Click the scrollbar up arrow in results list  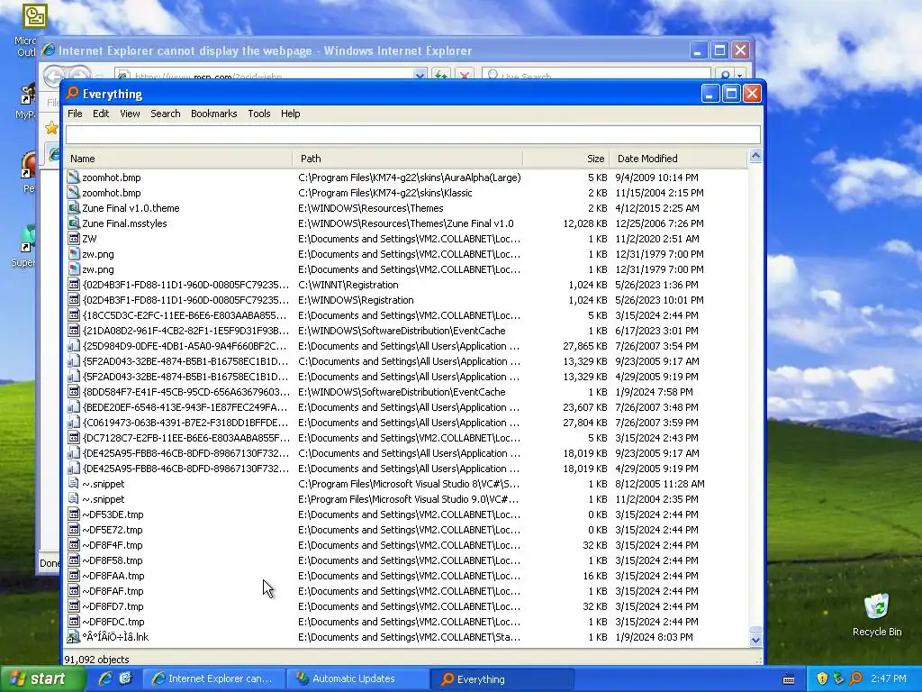[x=755, y=156]
